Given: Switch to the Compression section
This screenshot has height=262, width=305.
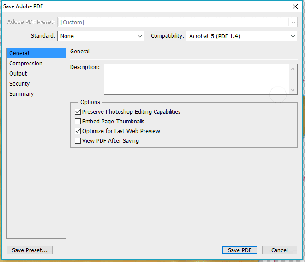Looking at the screenshot, I should tap(36, 63).
